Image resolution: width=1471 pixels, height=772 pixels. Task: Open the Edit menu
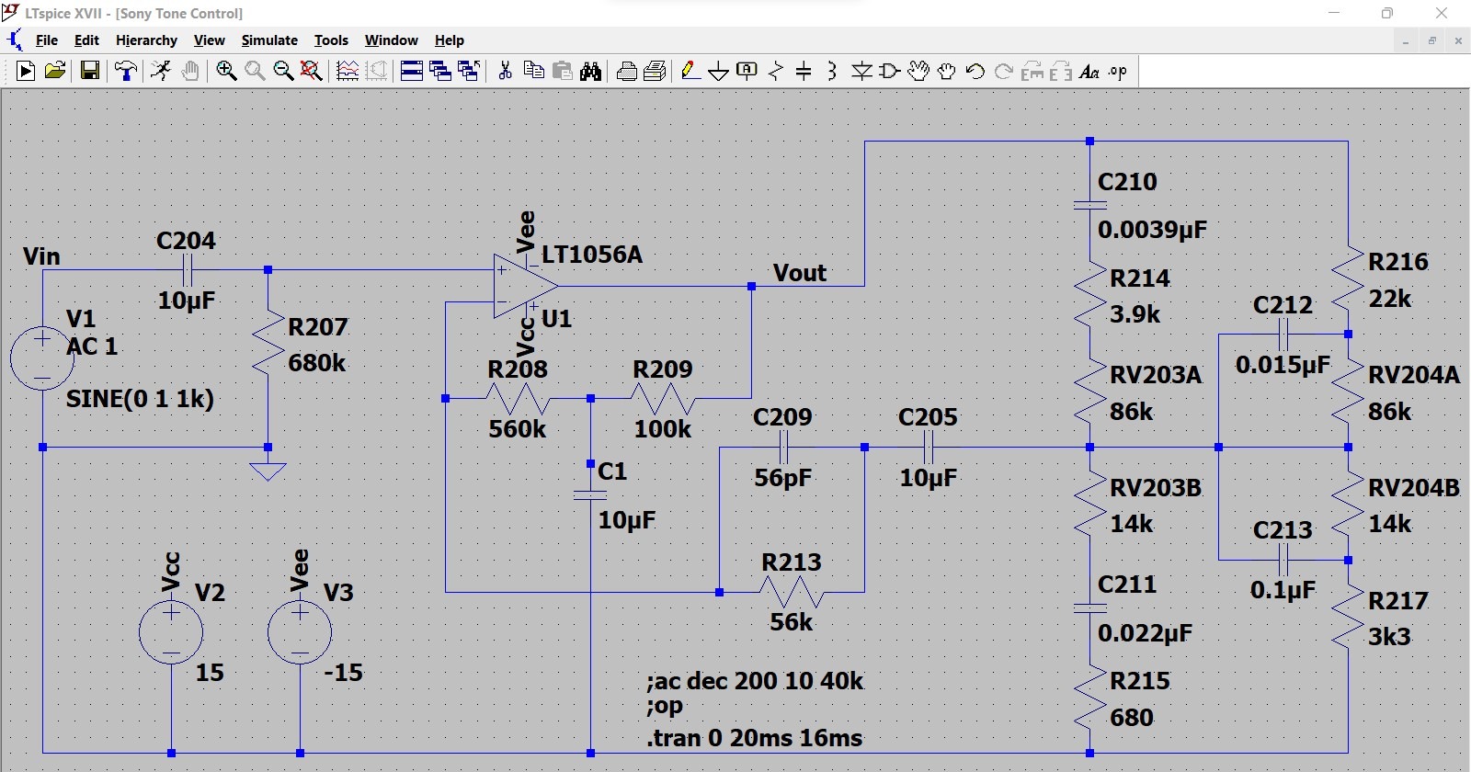86,40
